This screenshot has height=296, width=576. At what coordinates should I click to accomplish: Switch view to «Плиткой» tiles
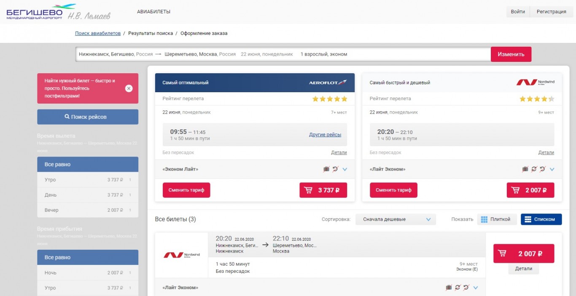(x=497, y=219)
